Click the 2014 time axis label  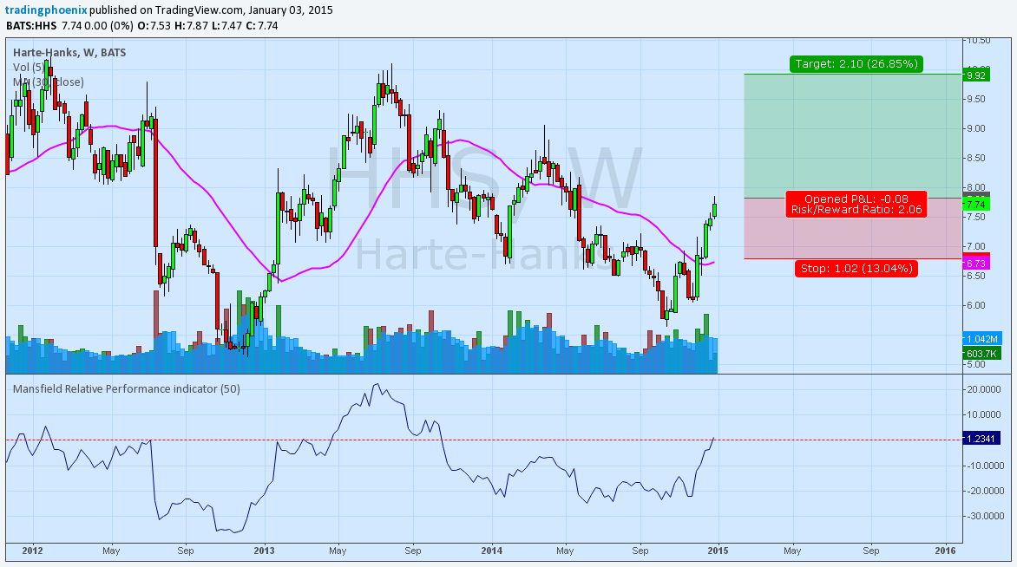tap(492, 551)
